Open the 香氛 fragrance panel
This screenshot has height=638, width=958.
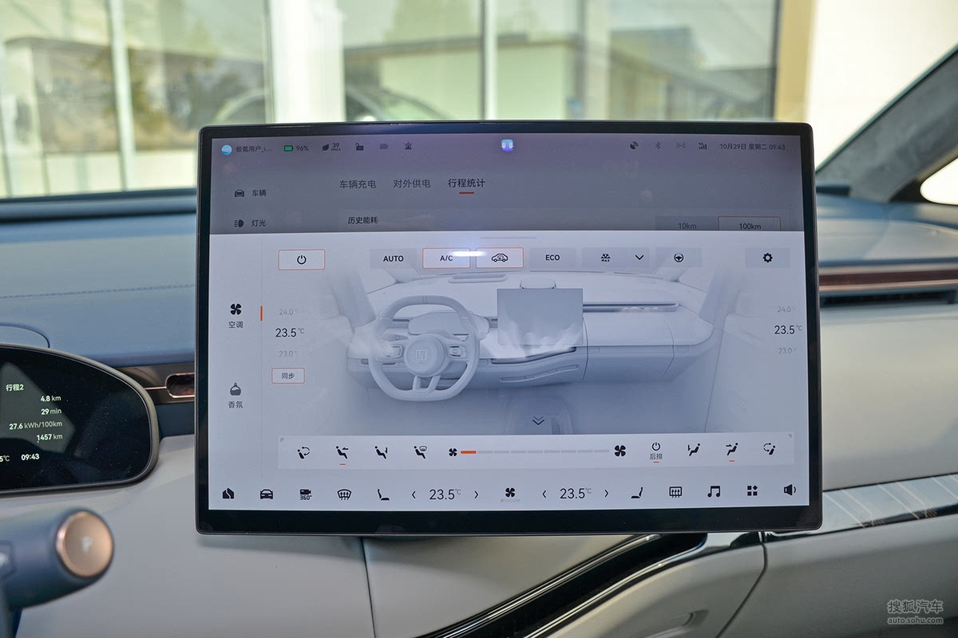click(x=236, y=395)
